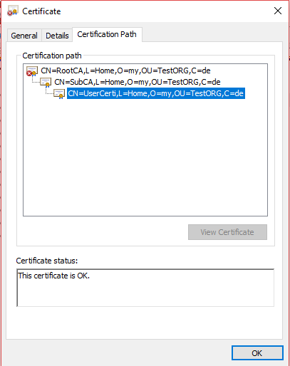Open the Certification Path tab
This screenshot has width=290, height=366.
107,34
